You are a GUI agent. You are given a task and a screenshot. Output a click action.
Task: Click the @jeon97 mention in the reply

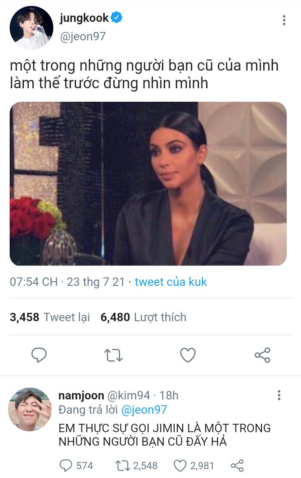click(144, 410)
